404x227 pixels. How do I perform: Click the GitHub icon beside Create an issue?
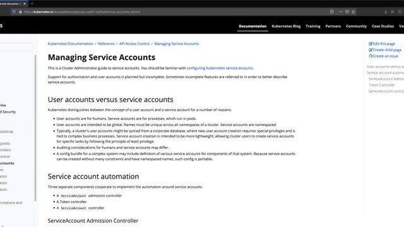pos(371,56)
